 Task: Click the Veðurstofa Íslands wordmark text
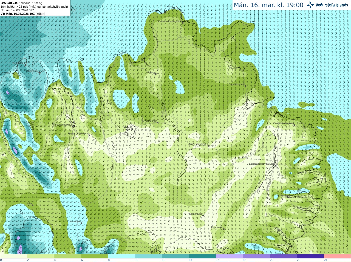click(332, 5)
